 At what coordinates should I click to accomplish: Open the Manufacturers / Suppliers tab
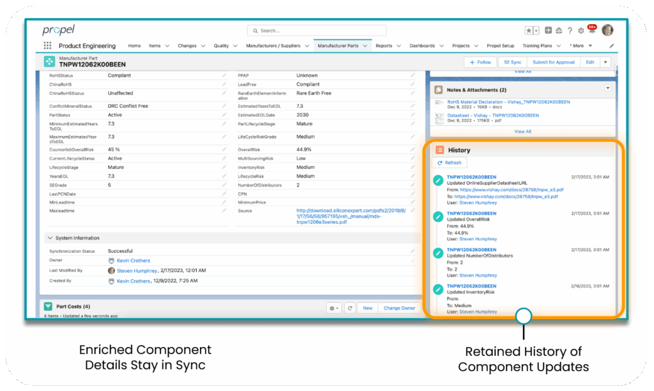click(273, 46)
